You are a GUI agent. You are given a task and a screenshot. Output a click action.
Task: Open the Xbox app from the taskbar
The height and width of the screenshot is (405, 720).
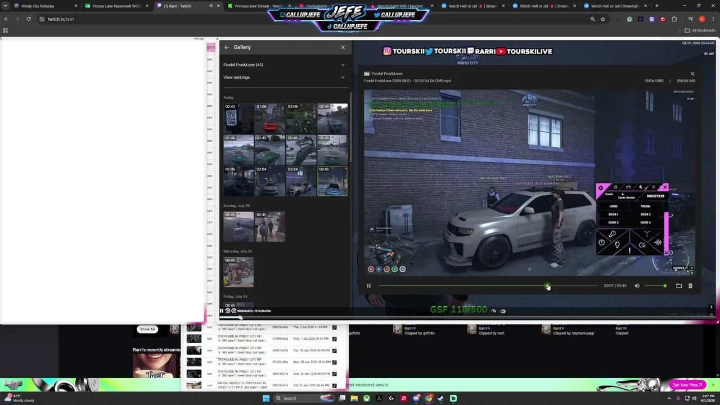(366, 398)
